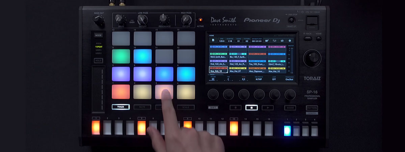The width and height of the screenshot is (405, 152).
Task: Tap the cyan pad 10
Action: click(142, 56)
